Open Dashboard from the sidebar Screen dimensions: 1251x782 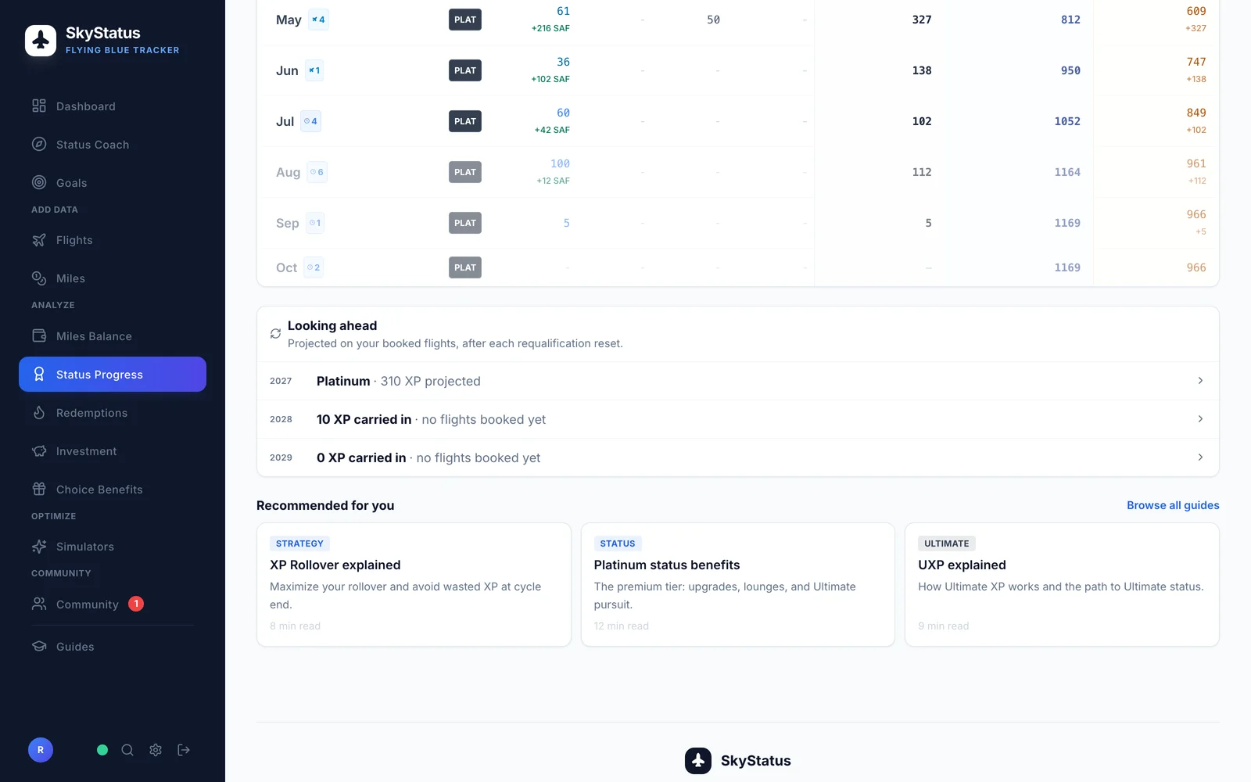(113, 106)
